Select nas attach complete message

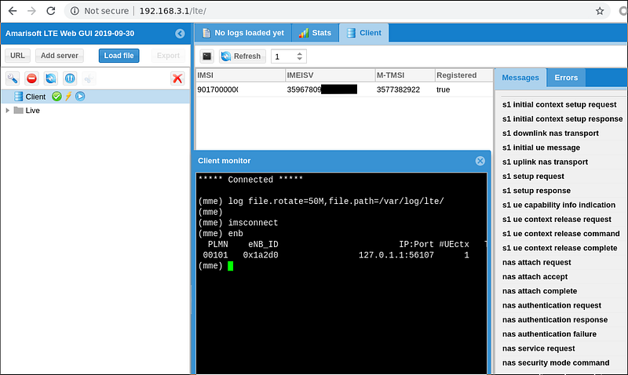pos(539,291)
